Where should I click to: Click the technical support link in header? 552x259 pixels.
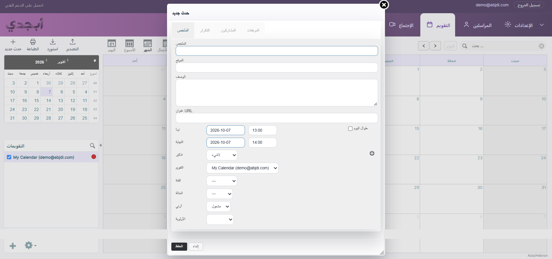click(x=24, y=5)
